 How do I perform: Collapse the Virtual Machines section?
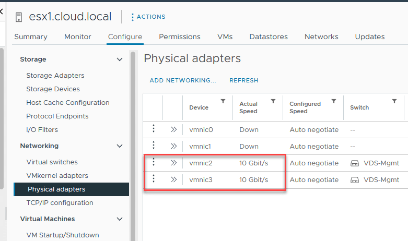120,219
